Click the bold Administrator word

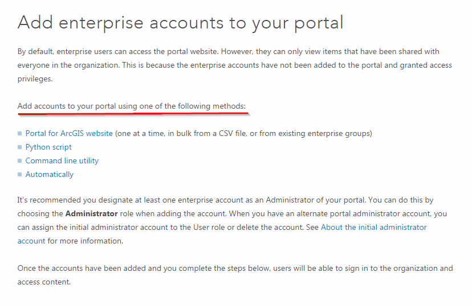(92, 214)
